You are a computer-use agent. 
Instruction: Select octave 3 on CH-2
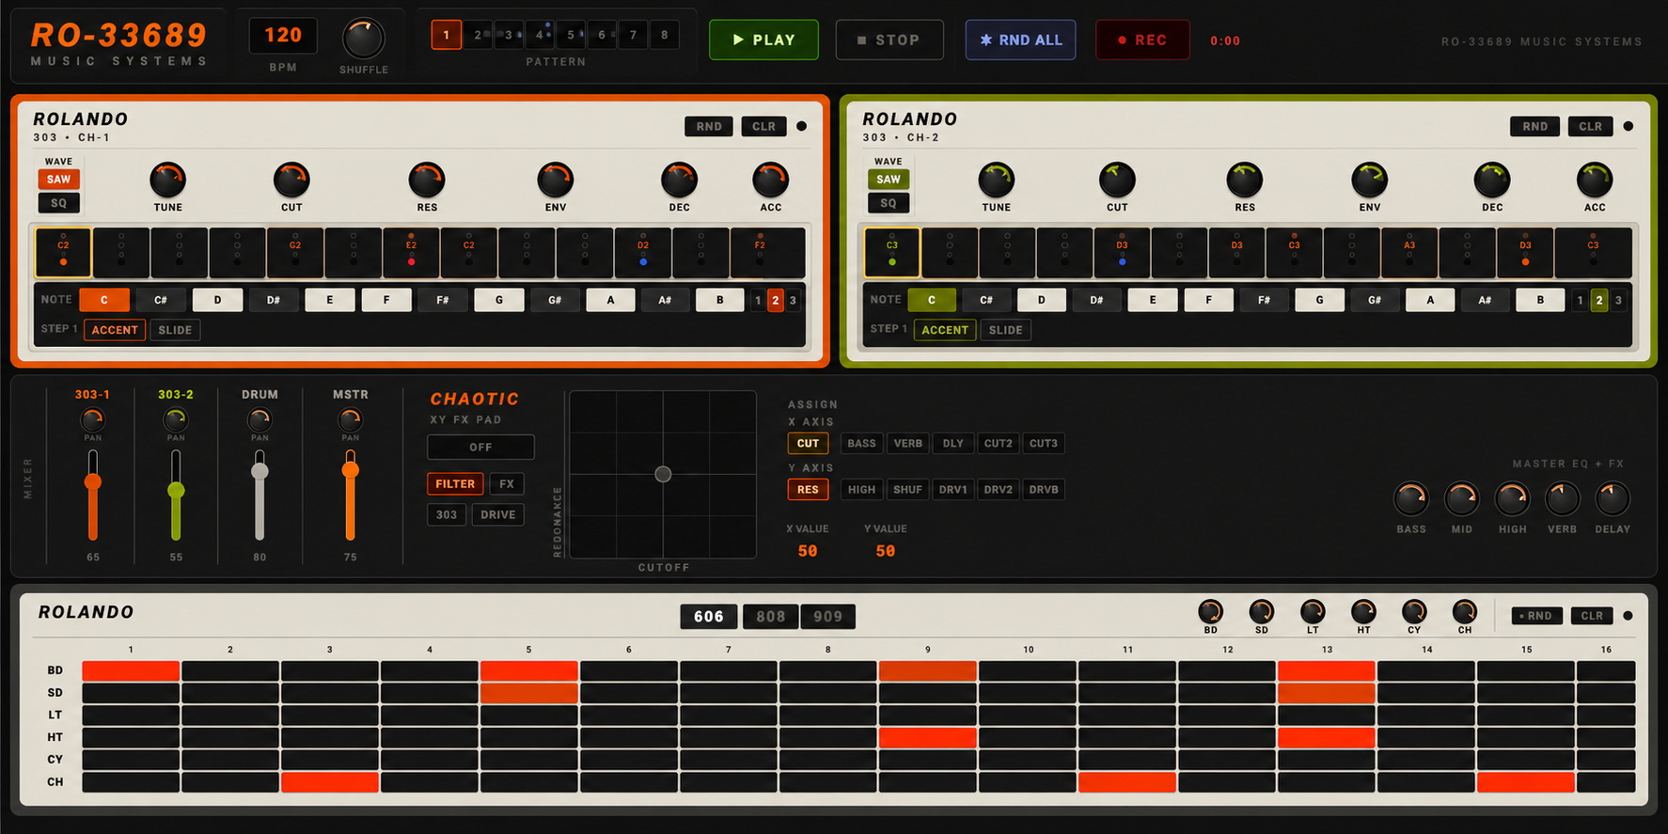(x=1618, y=301)
